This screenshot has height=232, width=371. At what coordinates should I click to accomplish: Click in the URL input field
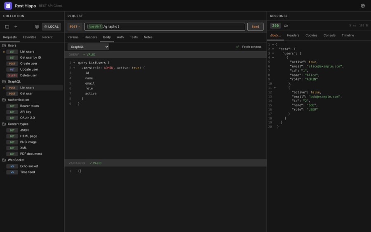(164, 26)
